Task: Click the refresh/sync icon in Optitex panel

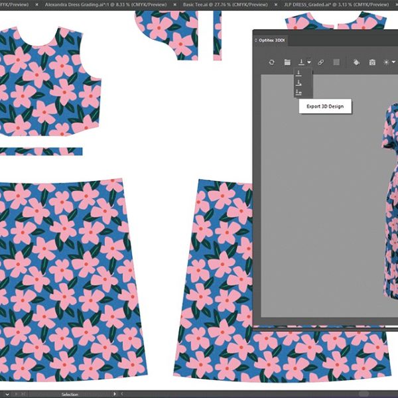Action: 271,62
